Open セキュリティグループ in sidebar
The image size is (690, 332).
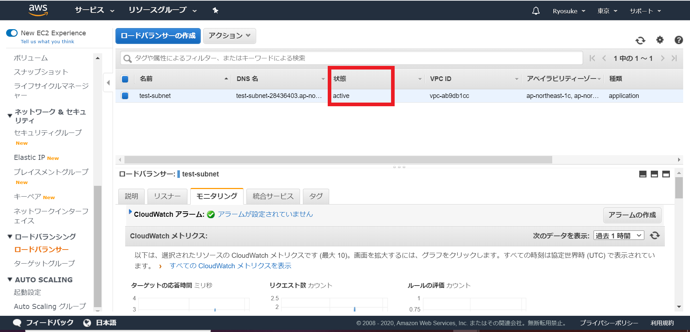[48, 133]
